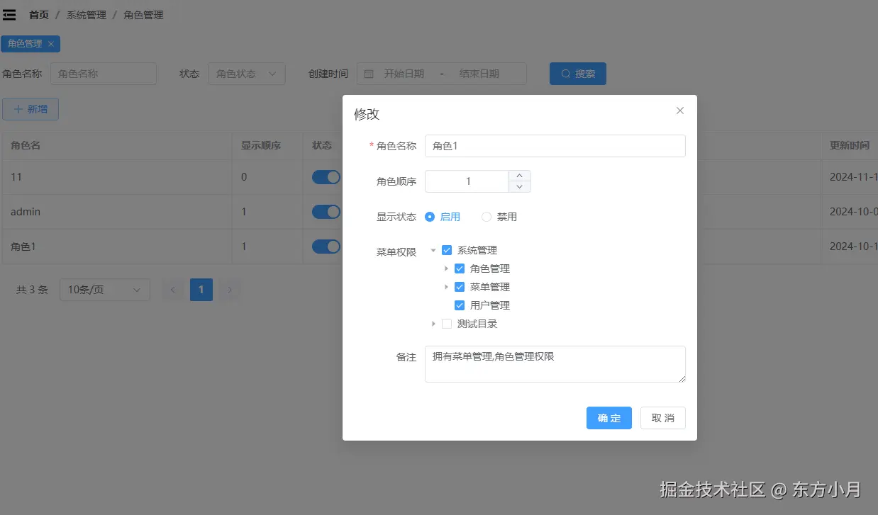Click the 共 3 条 total text
The width and height of the screenshot is (878, 515).
tap(33, 290)
